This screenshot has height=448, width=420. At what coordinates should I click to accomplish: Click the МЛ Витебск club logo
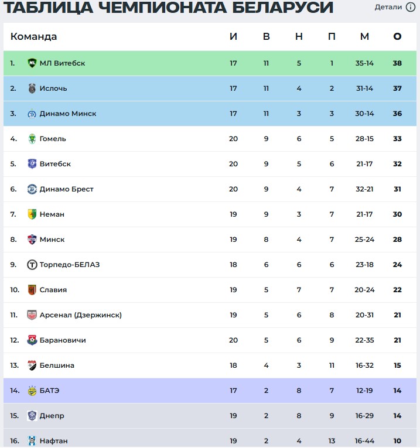point(32,63)
